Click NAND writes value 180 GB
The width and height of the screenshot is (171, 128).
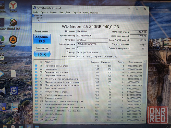pyautogui.click(x=138, y=40)
